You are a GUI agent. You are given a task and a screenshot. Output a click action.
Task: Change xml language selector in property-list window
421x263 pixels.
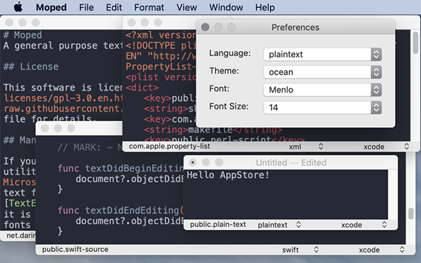point(305,147)
